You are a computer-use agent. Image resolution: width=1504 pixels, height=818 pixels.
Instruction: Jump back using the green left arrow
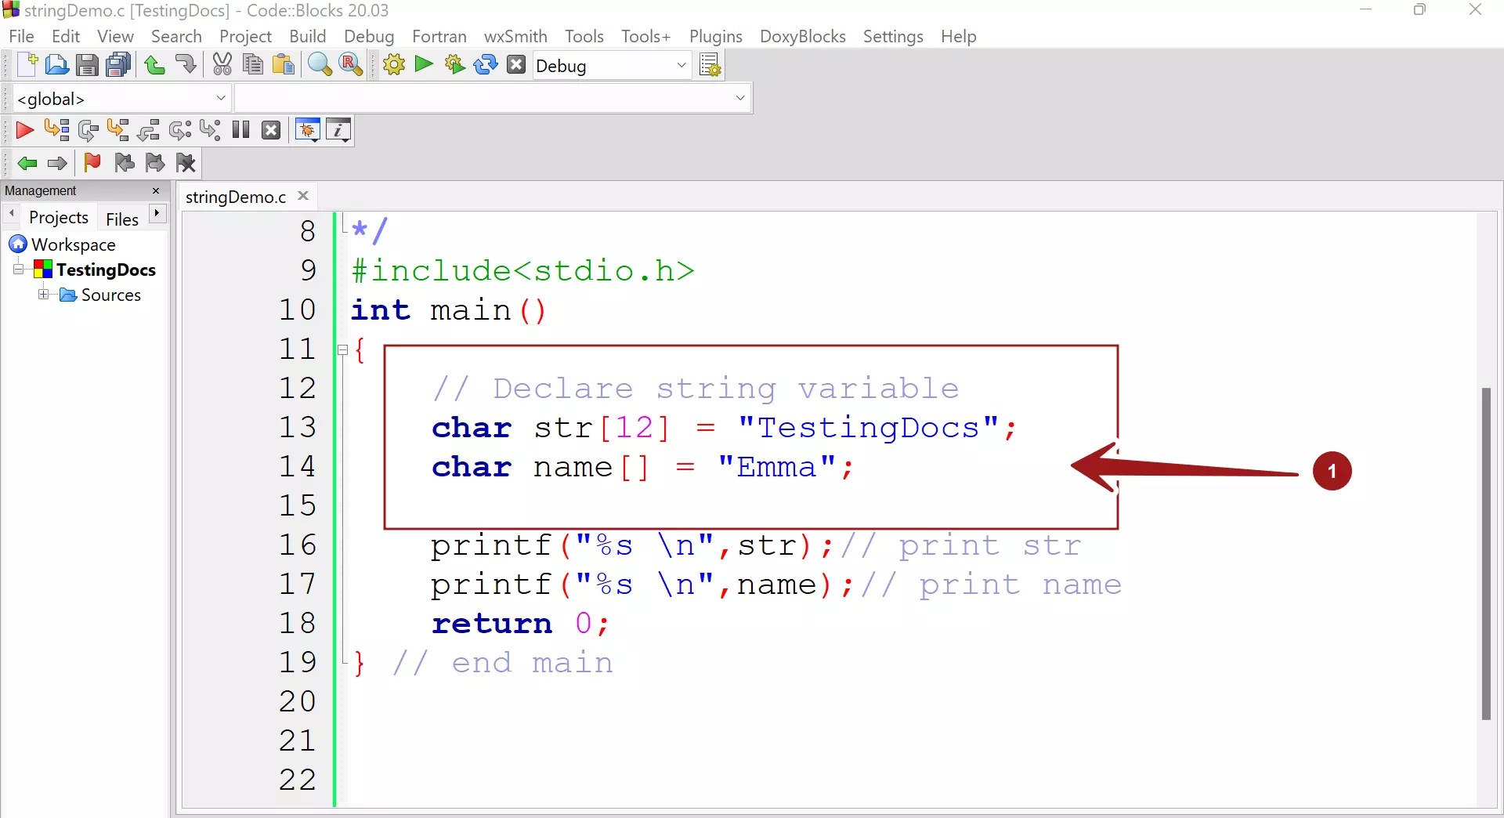point(27,163)
